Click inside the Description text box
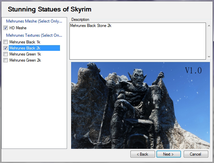This screenshot has height=163, width=214. pos(137,41)
